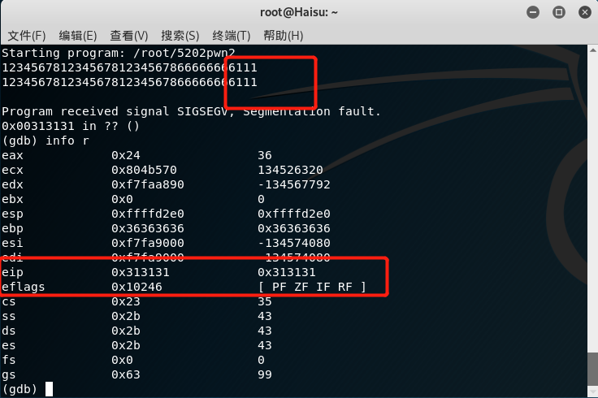The height and width of the screenshot is (398, 598).
Task: Click the es register name
Action: (8, 346)
